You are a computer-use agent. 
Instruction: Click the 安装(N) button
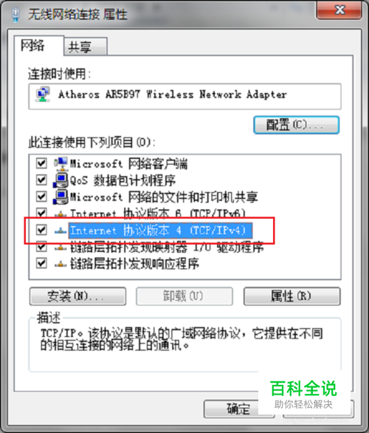pos(77,296)
